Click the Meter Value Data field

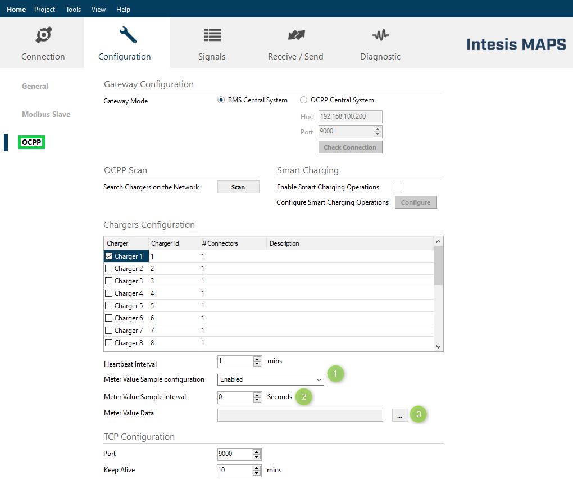[x=300, y=415]
